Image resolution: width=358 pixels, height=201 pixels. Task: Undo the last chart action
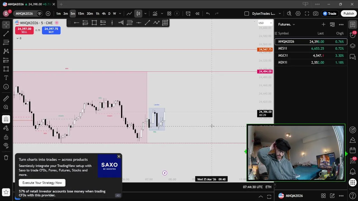[208, 13]
